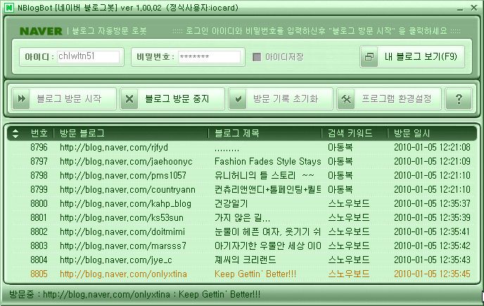Click timestamp 2010-01-05 12:21:08
The width and height of the screenshot is (484, 306).
click(432, 147)
